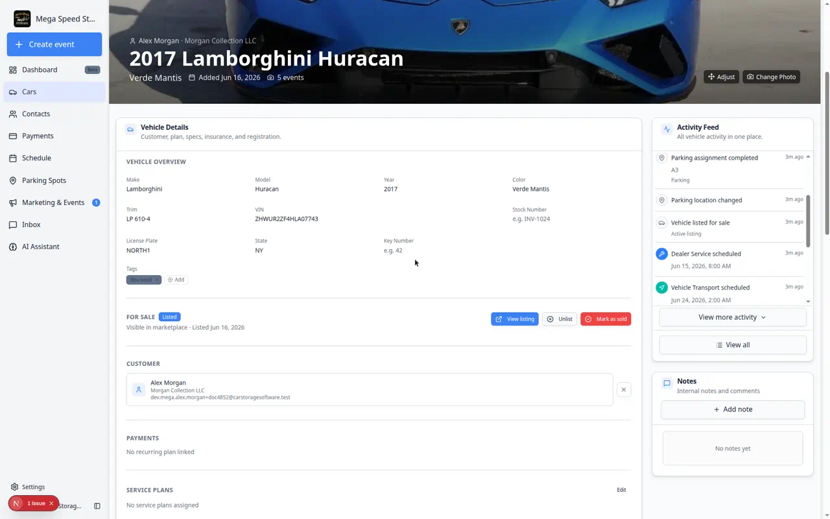
Task: Click the Create event button
Action: point(54,44)
